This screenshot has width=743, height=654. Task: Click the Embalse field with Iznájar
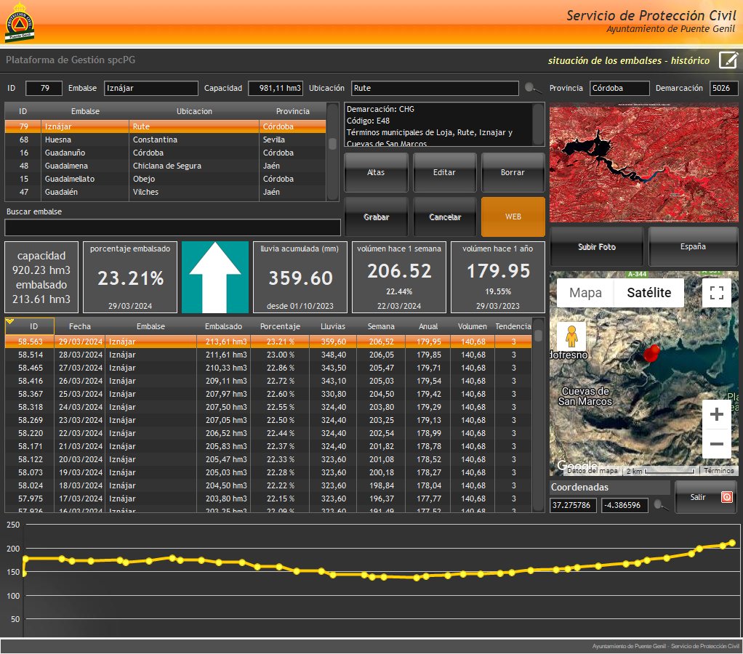[x=150, y=88]
